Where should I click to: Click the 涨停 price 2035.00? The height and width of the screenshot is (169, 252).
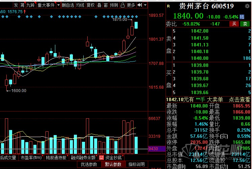click(199, 142)
